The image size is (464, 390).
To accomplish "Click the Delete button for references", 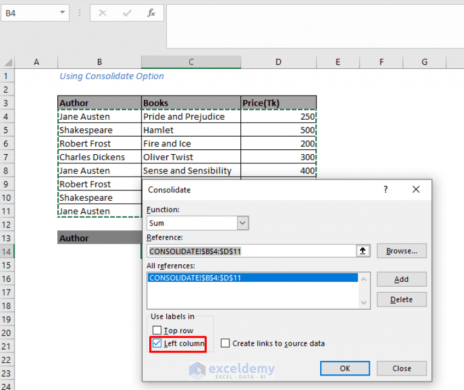I will [402, 300].
